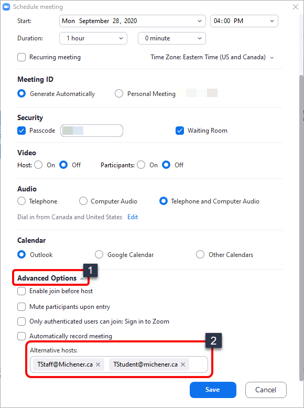Click the Meeting ID heading
Screen dimensions: 304x408
click(x=35, y=79)
